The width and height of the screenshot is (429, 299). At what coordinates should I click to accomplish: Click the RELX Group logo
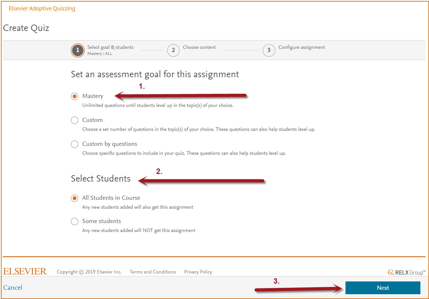pos(406,272)
